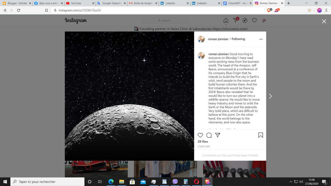Viewport: 331px width, 186px height.
Task: Open File Explorer from taskbar
Action: click(x=122, y=182)
